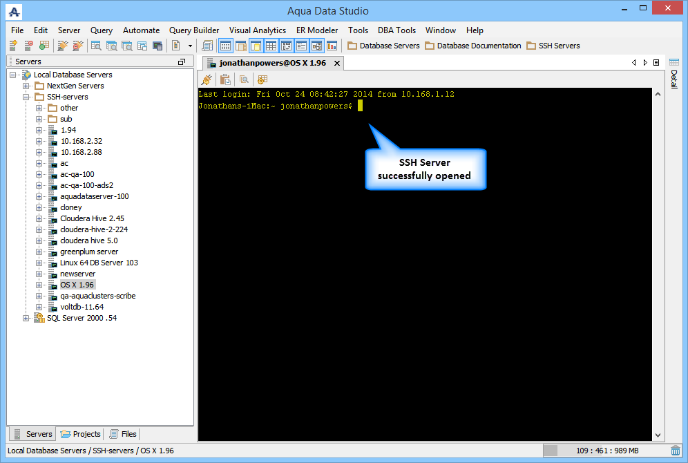
Task: Click the terminal scrollbar down arrow
Action: (x=658, y=435)
